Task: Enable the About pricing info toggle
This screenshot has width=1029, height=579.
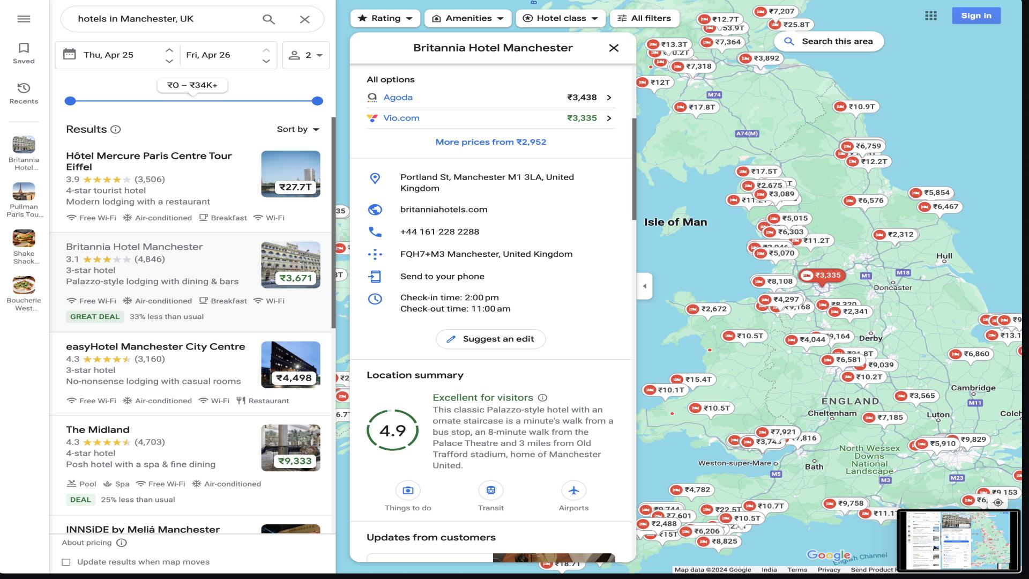Action: coord(120,542)
